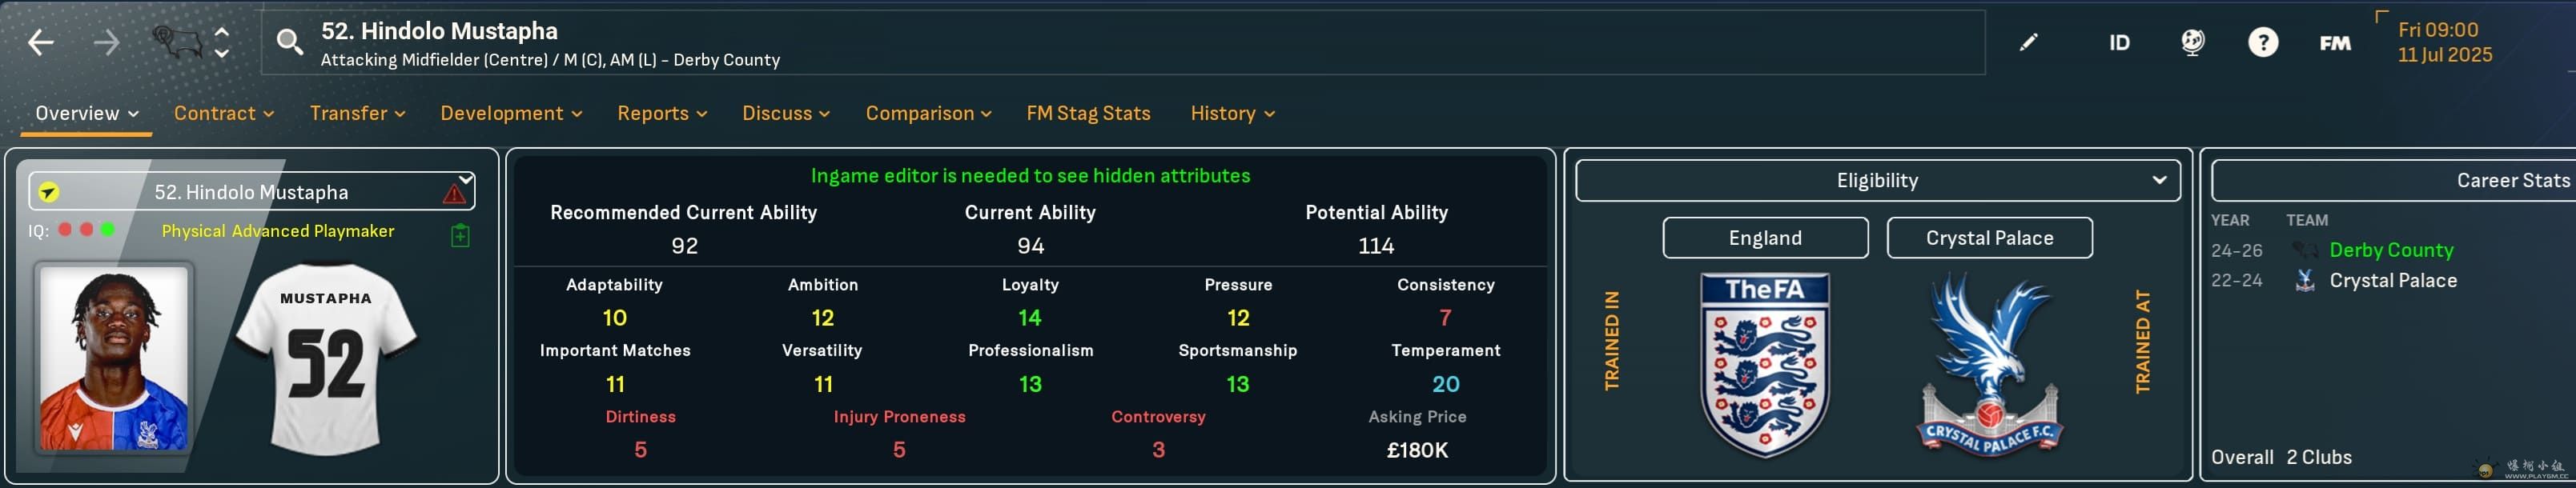The height and width of the screenshot is (488, 2576).
Task: Open the question mark help icon
Action: [2263, 42]
